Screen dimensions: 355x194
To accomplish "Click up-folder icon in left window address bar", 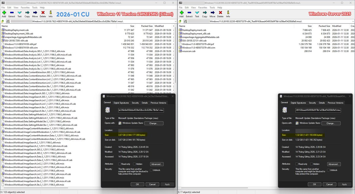I will tap(2, 22).
